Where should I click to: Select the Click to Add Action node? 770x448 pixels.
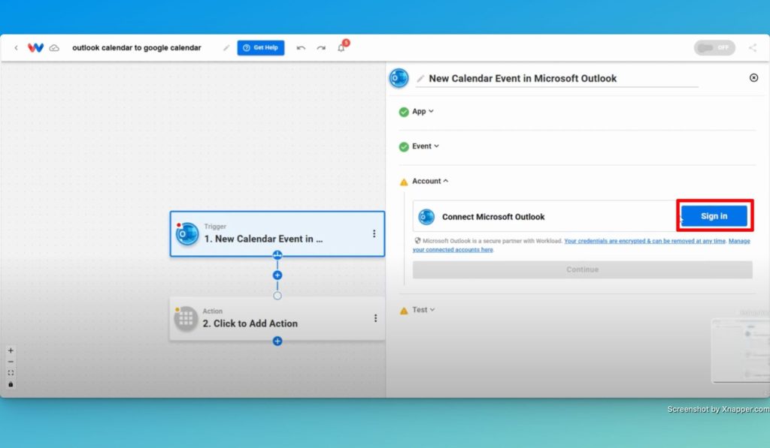click(277, 319)
